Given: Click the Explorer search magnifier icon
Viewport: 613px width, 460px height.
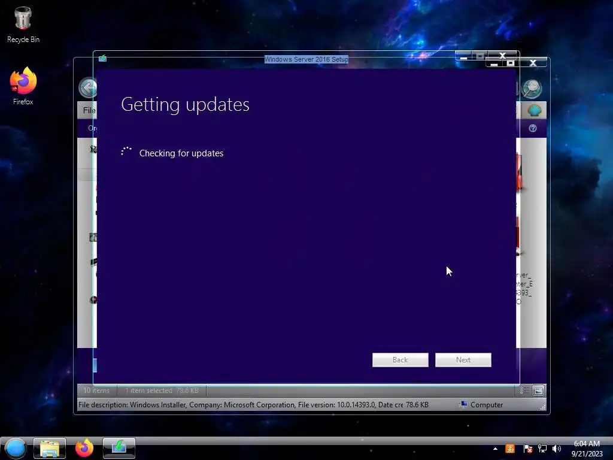Looking at the screenshot, I should click(x=532, y=88).
